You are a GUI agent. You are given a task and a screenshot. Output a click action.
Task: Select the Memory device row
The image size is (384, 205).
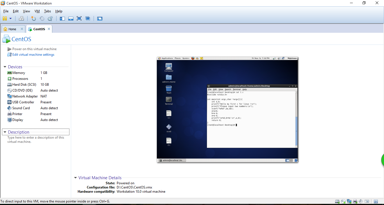point(38,73)
